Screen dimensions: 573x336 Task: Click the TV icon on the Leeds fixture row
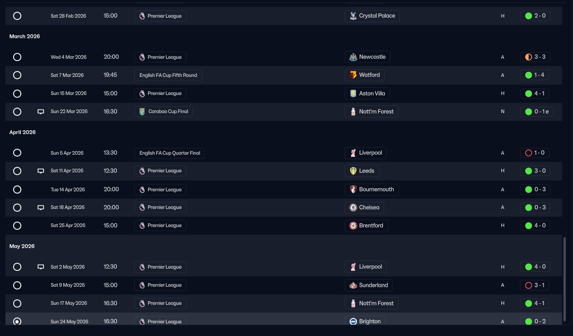pos(41,171)
